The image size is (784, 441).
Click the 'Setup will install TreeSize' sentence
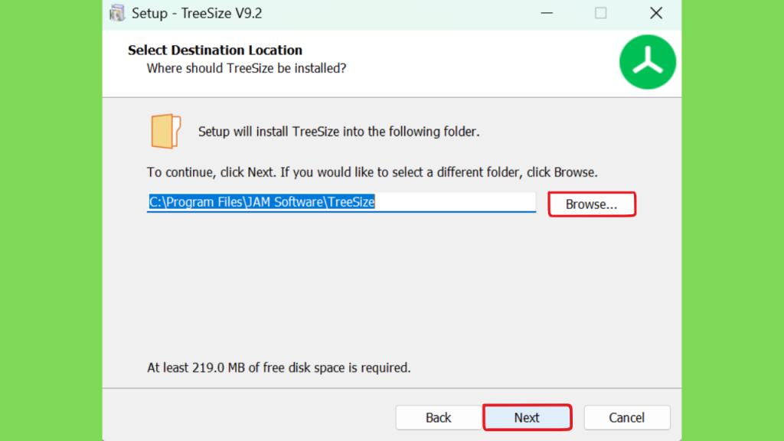pos(338,132)
